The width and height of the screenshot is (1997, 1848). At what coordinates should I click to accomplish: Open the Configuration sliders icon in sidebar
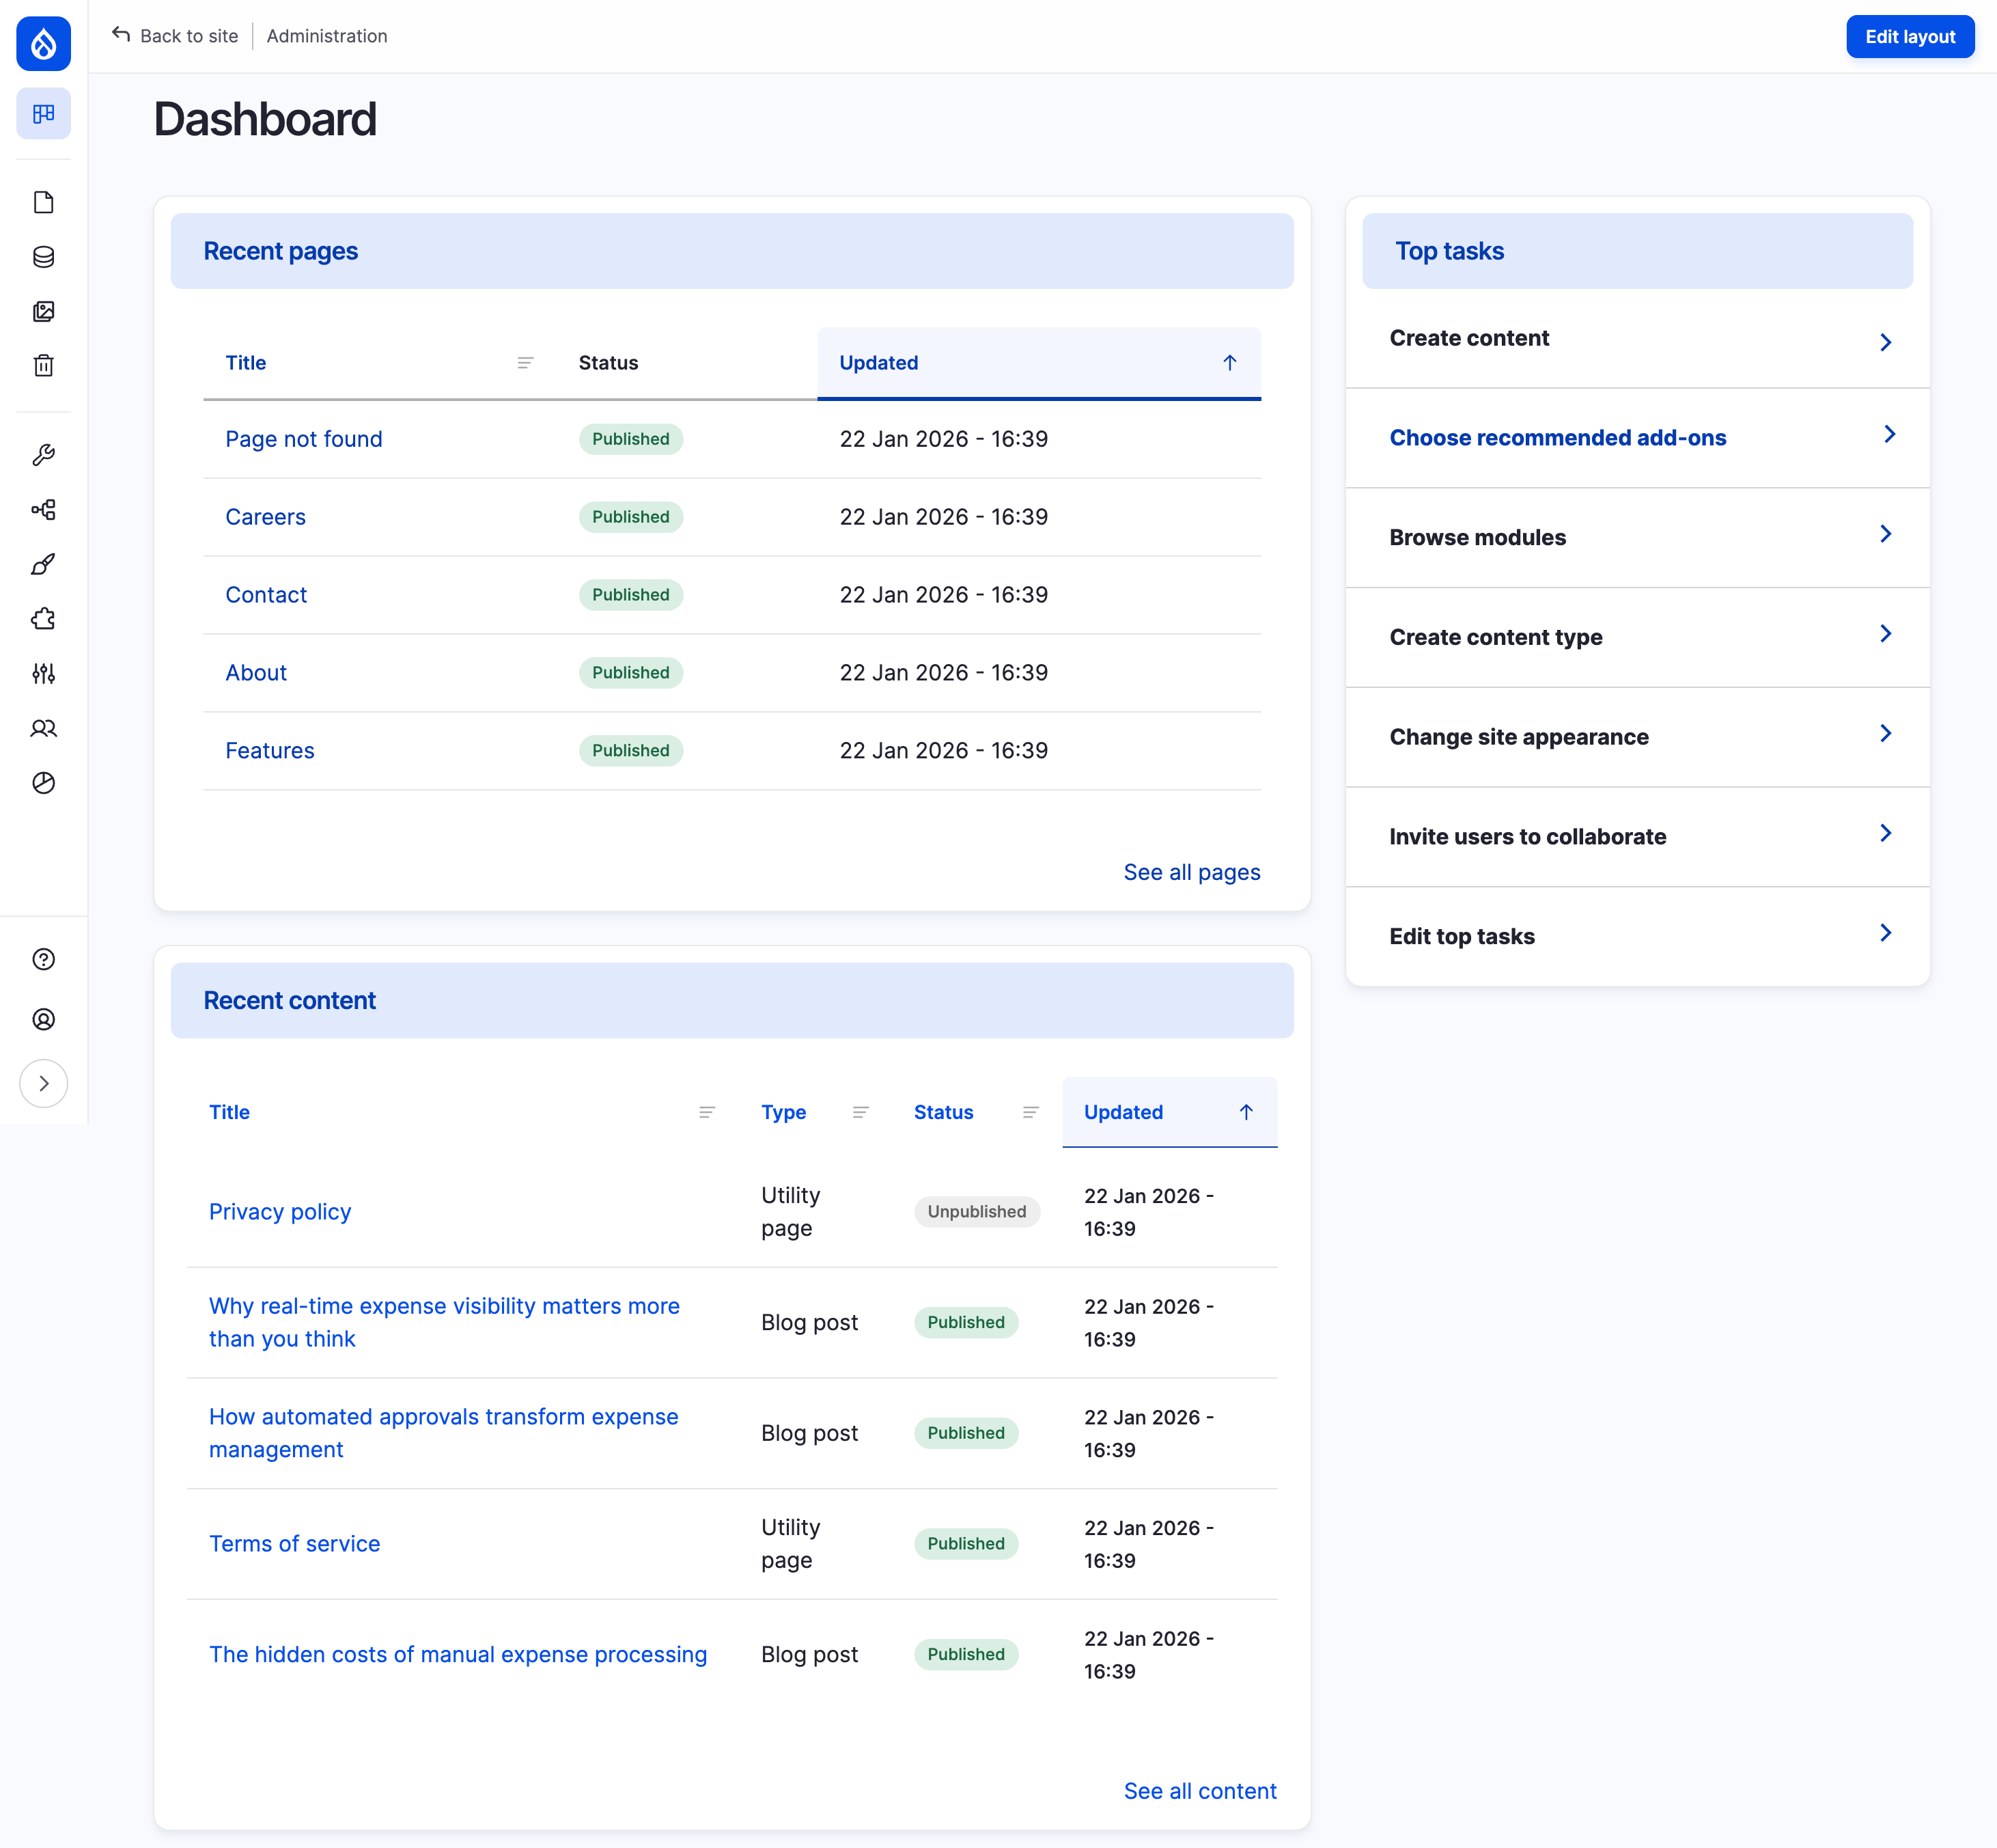pyautogui.click(x=43, y=673)
